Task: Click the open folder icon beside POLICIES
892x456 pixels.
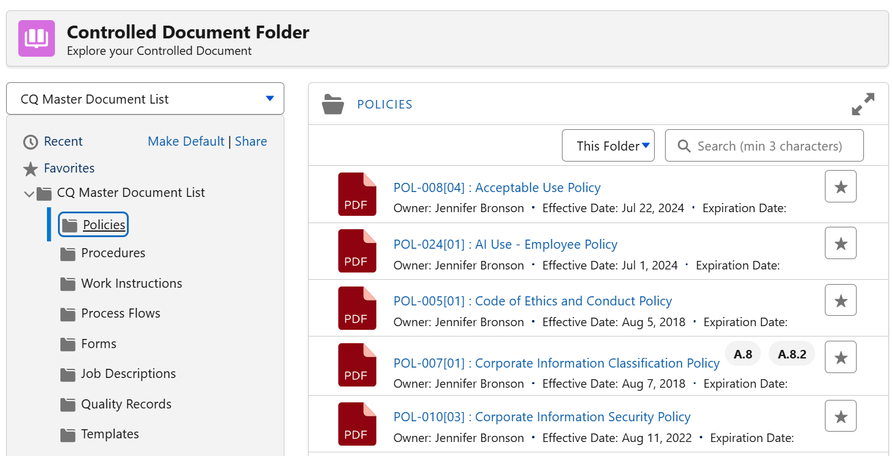Action: tap(333, 104)
